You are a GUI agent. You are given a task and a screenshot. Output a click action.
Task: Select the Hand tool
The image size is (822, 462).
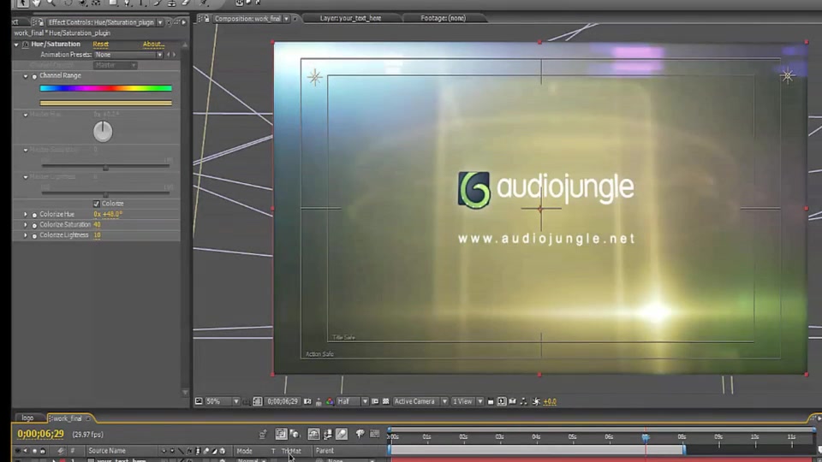36,3
